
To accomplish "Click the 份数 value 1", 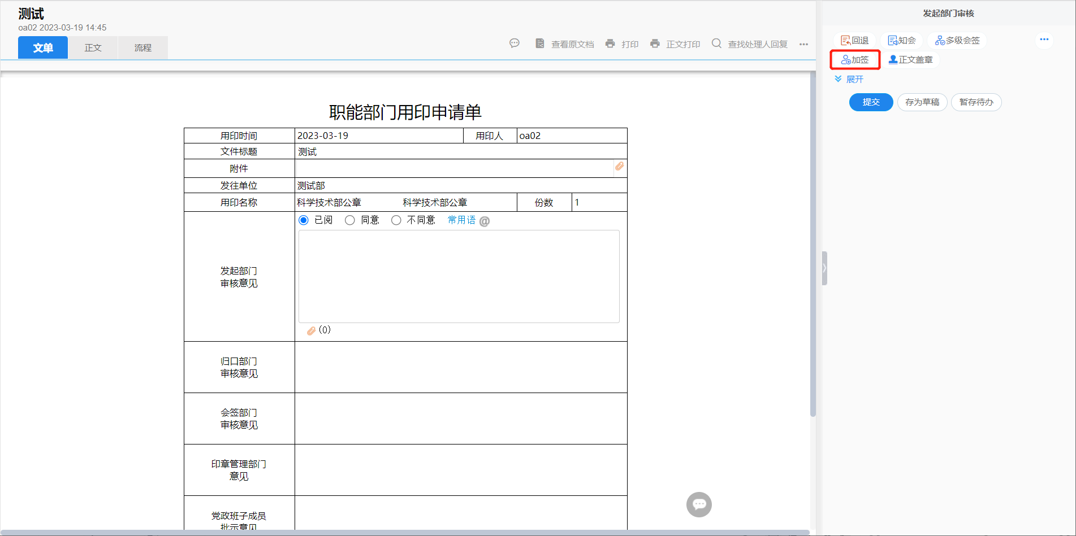I will tap(577, 202).
